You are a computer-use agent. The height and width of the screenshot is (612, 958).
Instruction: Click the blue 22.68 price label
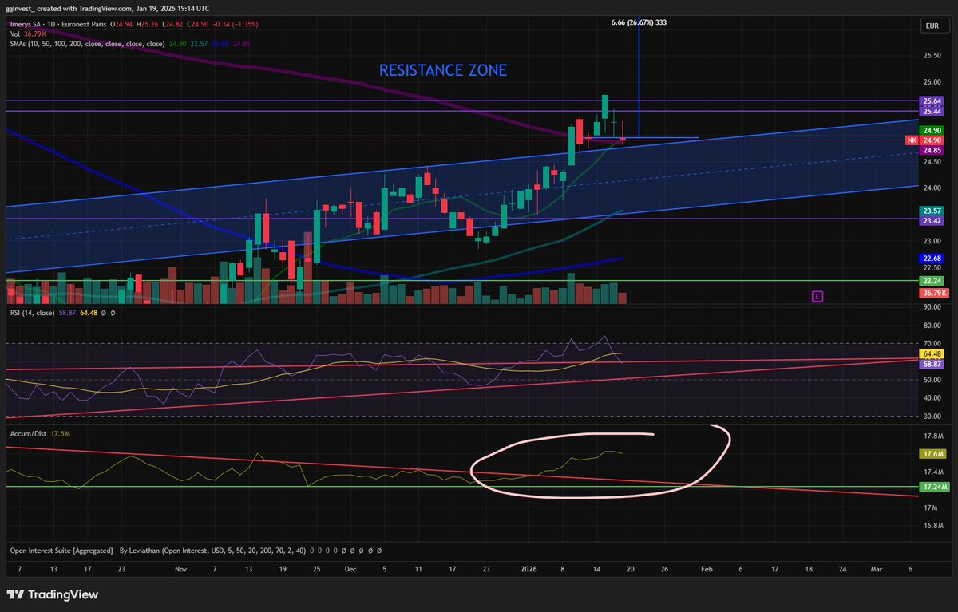[x=932, y=258]
